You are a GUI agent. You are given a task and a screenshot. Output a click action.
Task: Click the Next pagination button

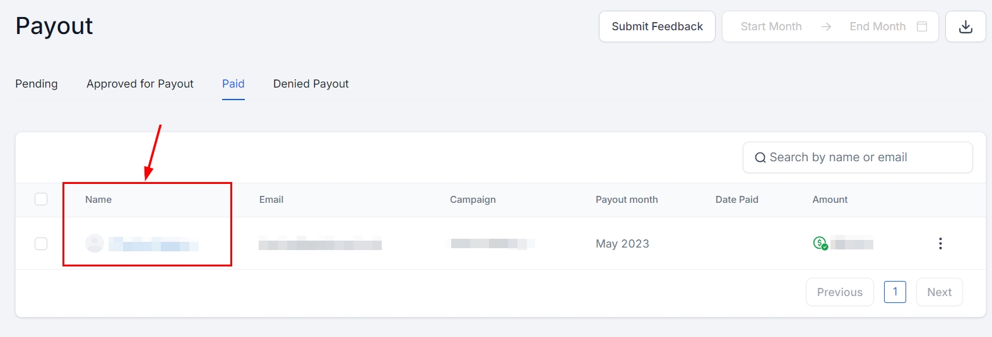939,292
